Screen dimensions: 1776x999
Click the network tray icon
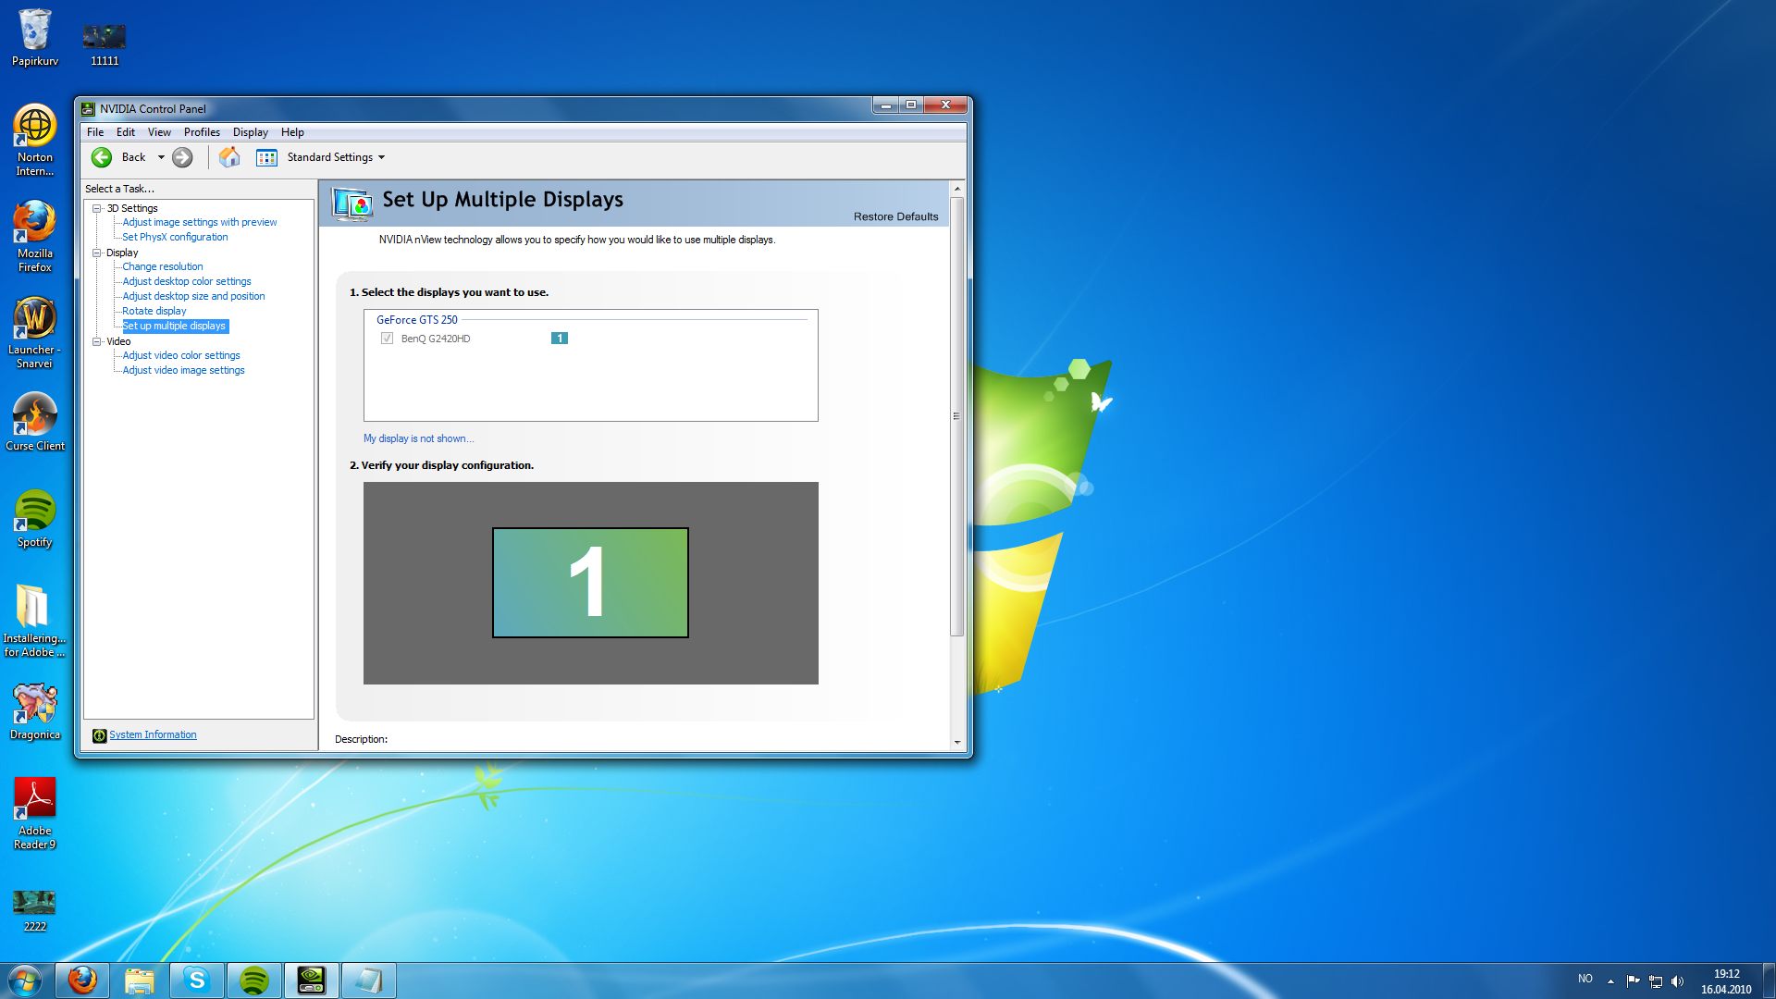pyautogui.click(x=1656, y=981)
